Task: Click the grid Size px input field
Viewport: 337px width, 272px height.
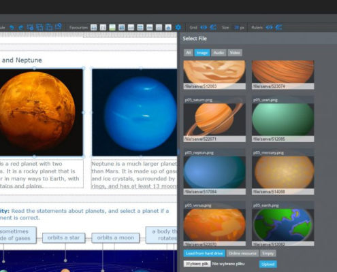Action: pyautogui.click(x=236, y=28)
